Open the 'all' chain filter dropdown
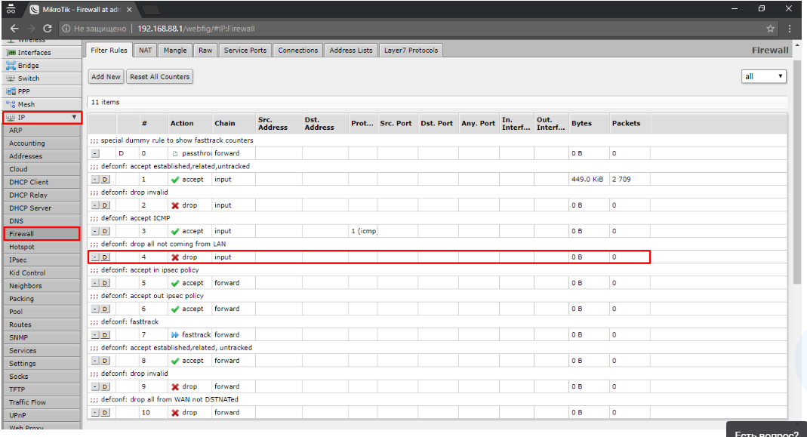 point(764,76)
